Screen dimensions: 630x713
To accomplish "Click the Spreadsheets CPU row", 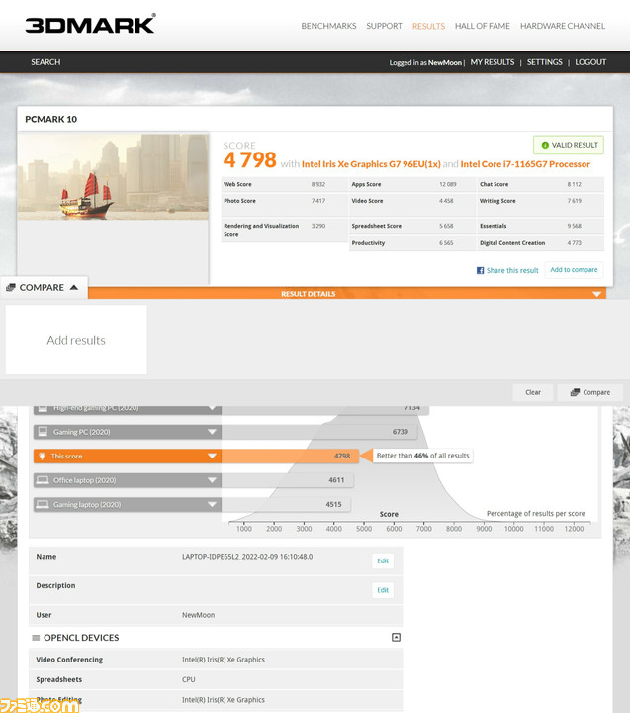I will tap(216, 679).
